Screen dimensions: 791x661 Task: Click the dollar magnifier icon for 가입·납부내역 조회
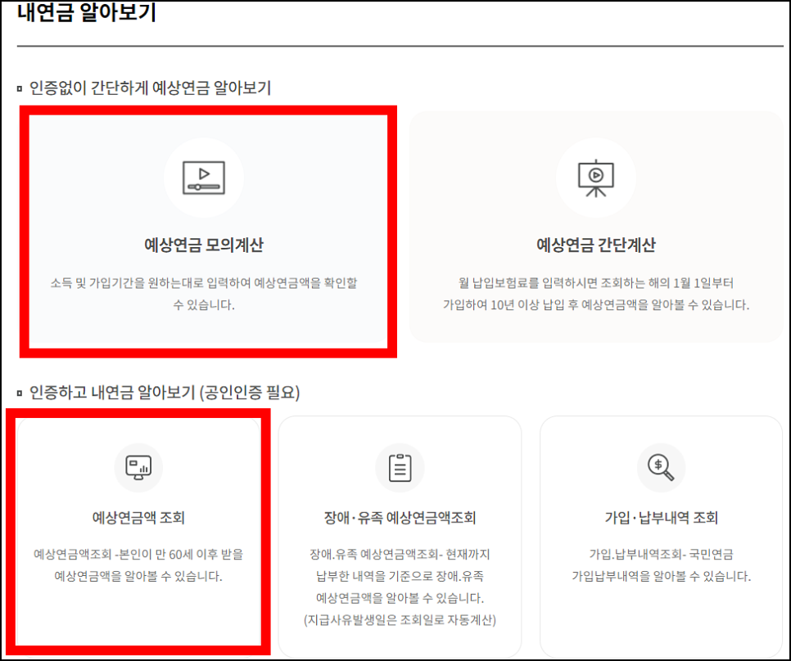pos(661,468)
